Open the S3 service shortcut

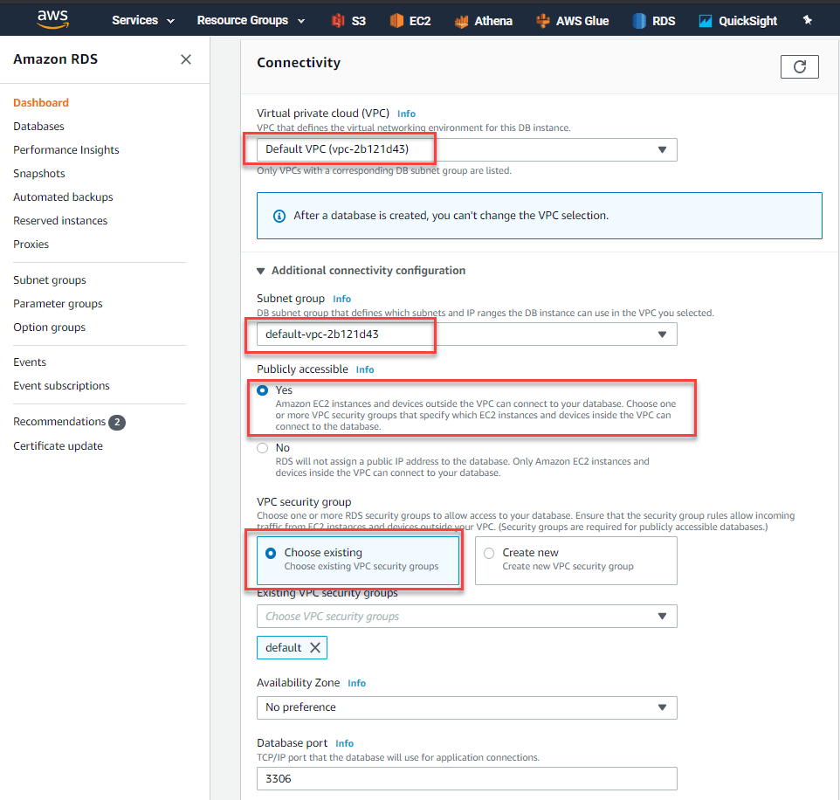(x=348, y=18)
